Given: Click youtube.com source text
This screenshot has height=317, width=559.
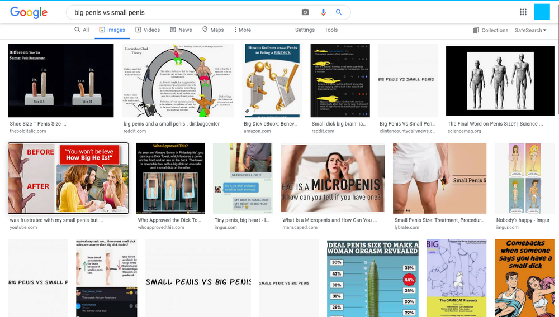Looking at the screenshot, I should (x=23, y=227).
